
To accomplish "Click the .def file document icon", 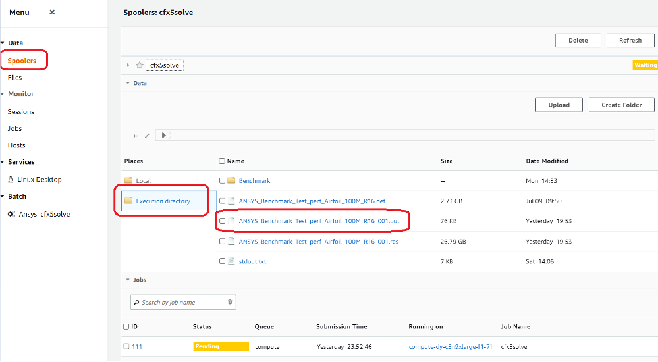I will (x=231, y=201).
